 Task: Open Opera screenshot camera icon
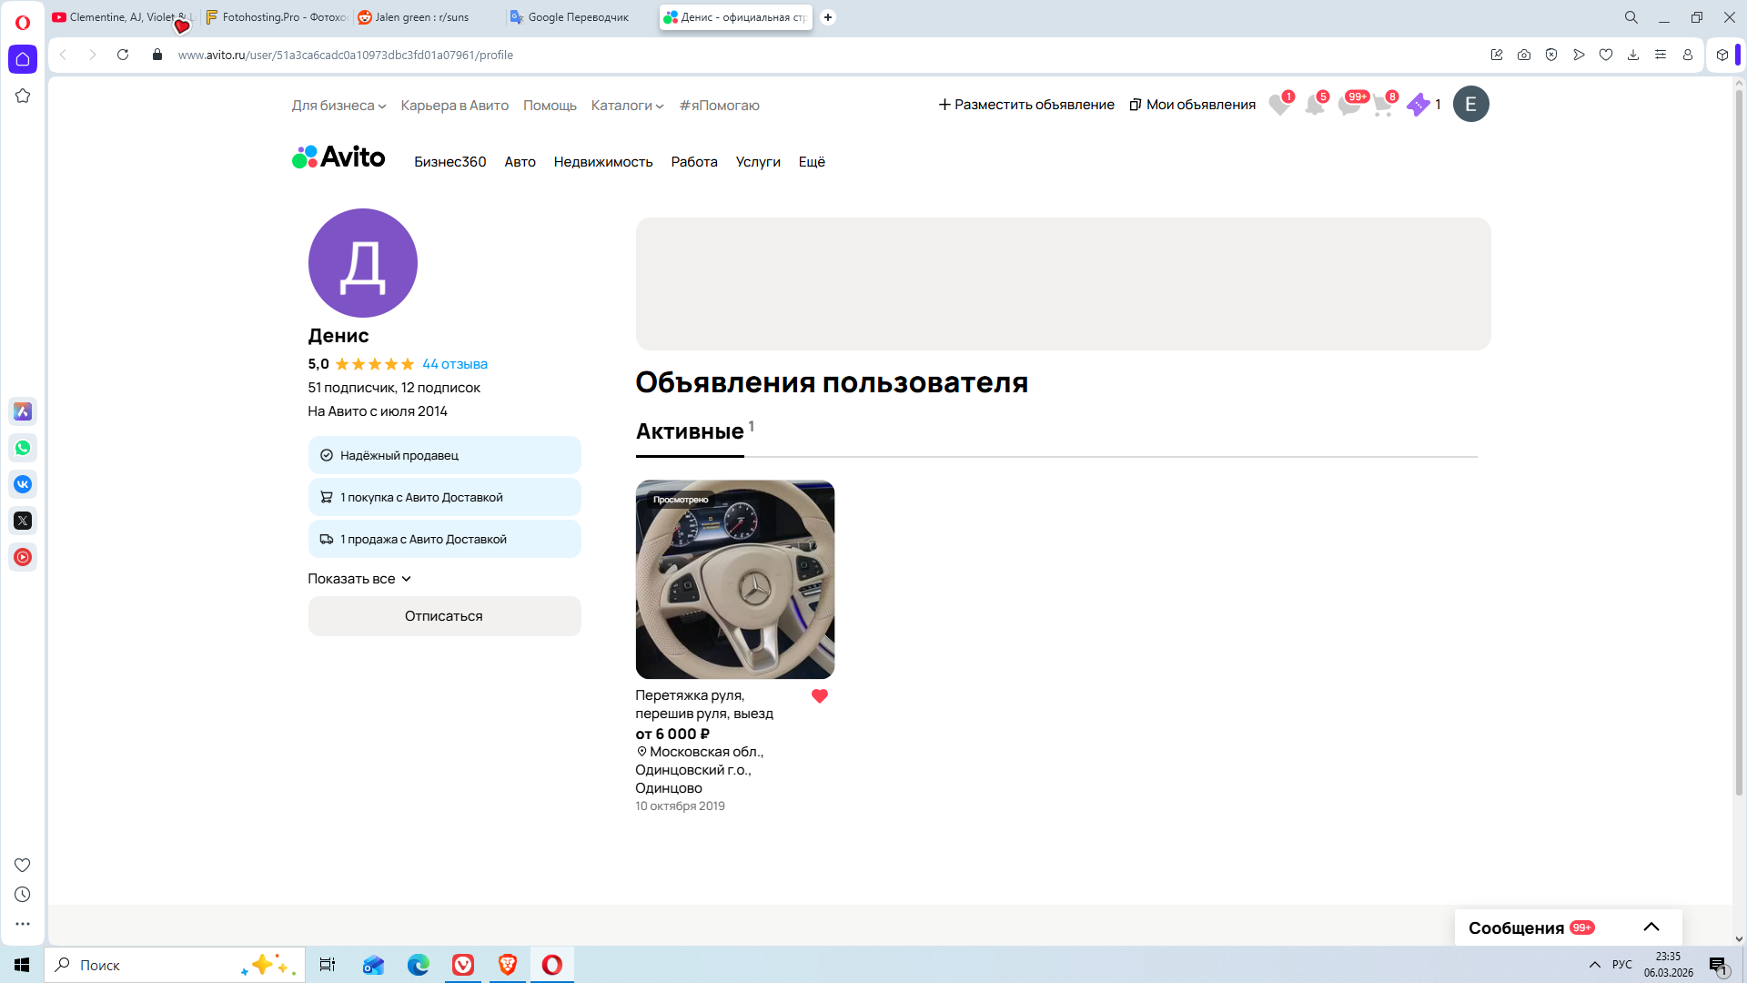pos(1524,55)
